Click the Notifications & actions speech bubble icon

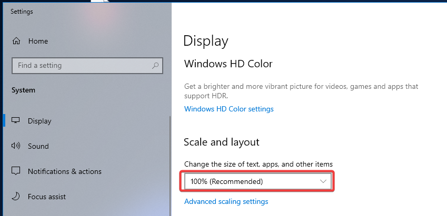(16, 171)
